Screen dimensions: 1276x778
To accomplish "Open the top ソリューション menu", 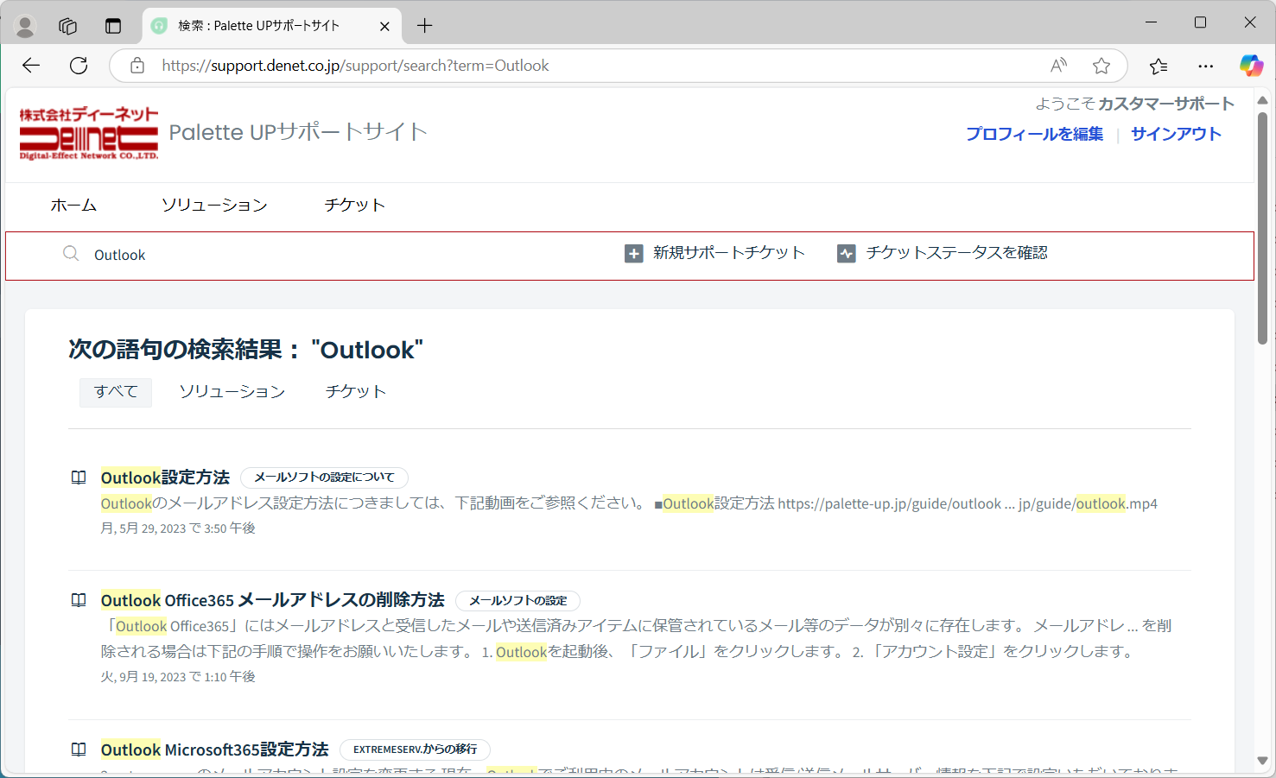I will (214, 206).
